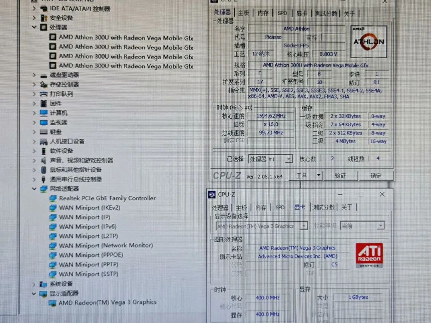Switch to Mainboard tab in upper CPU-Z window
Image resolution: width=431 pixels, height=323 pixels.
point(243,13)
